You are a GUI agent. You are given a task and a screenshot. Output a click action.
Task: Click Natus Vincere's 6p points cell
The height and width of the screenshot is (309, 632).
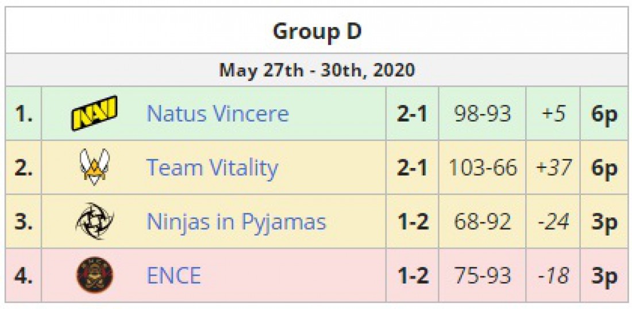(x=603, y=114)
